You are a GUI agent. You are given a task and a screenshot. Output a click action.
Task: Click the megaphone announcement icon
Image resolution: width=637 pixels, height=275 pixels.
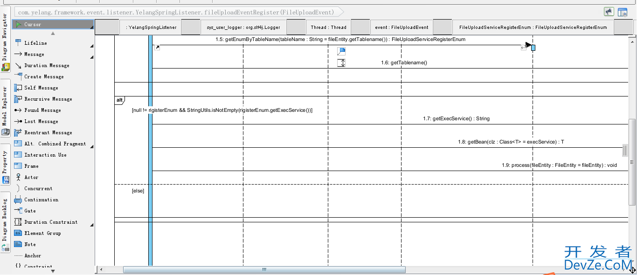[x=609, y=12]
